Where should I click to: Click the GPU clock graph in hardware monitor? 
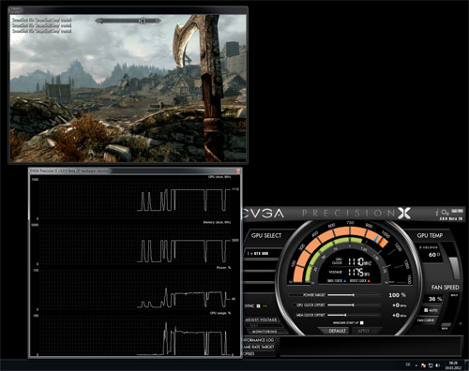click(x=135, y=198)
